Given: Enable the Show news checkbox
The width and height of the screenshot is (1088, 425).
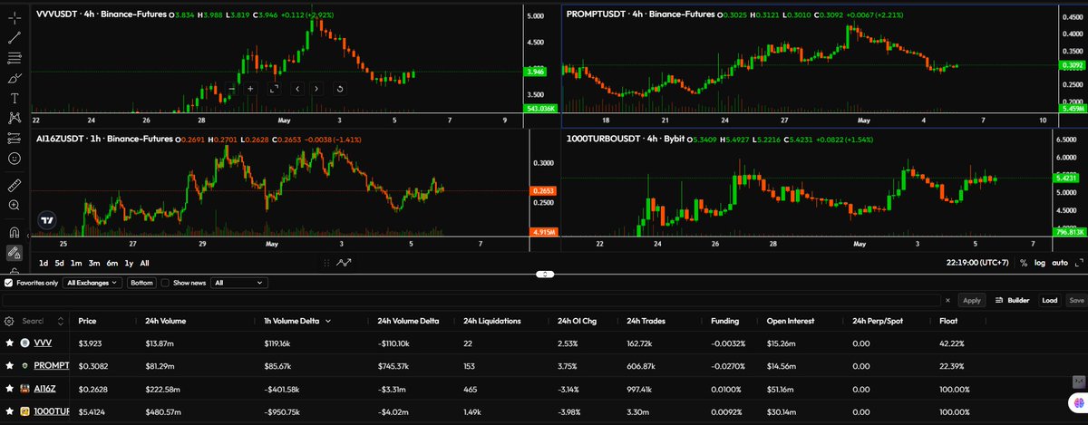Looking at the screenshot, I should click(x=164, y=283).
